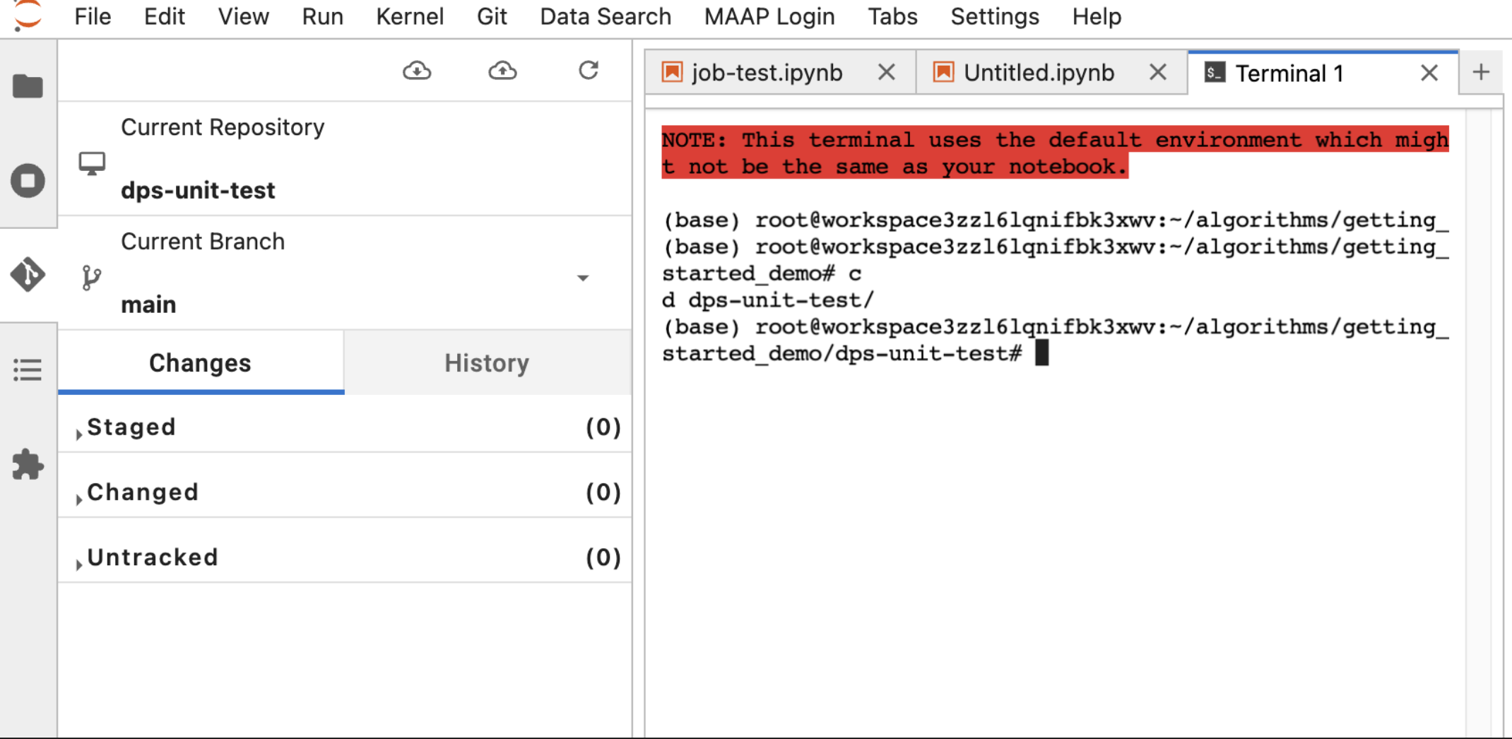Open the Data Search menu
The width and height of the screenshot is (1512, 739).
pos(606,16)
